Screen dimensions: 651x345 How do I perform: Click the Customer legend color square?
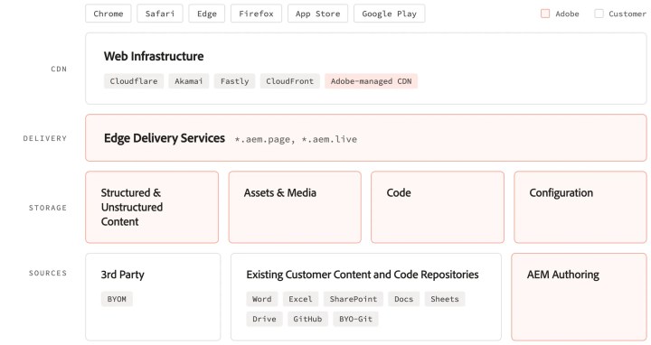point(599,14)
